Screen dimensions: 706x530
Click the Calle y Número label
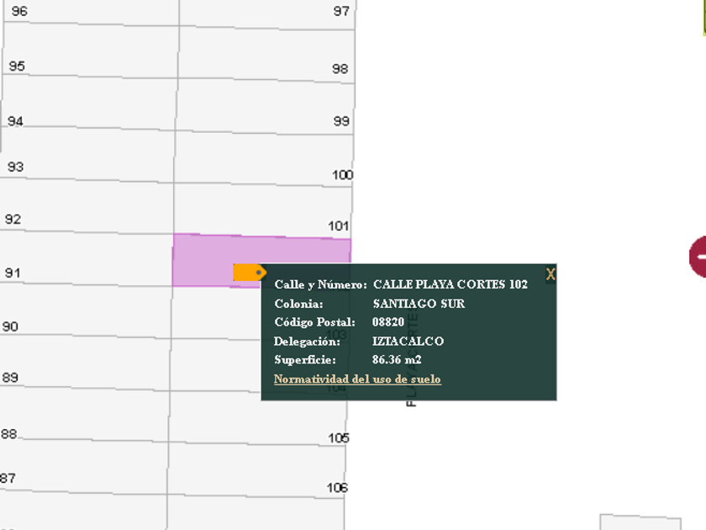pyautogui.click(x=320, y=285)
